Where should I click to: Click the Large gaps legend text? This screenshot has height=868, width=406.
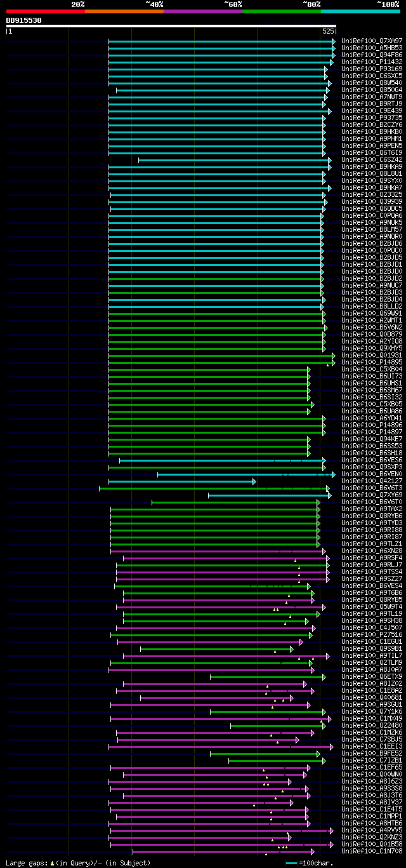point(79,863)
